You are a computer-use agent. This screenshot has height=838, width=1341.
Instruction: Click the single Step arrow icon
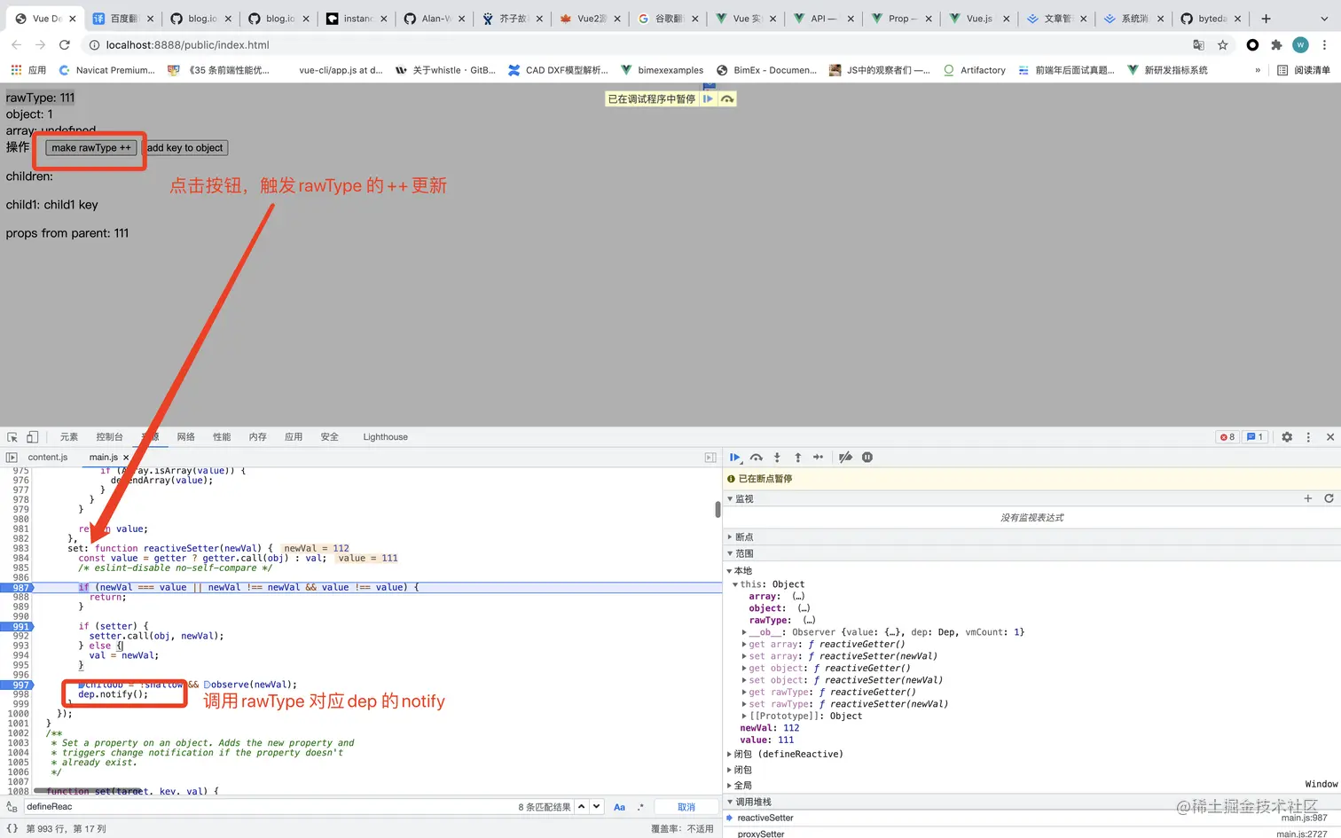coord(818,458)
